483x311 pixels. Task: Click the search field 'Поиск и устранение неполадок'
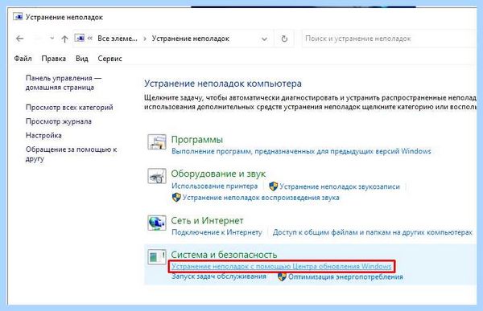(389, 39)
